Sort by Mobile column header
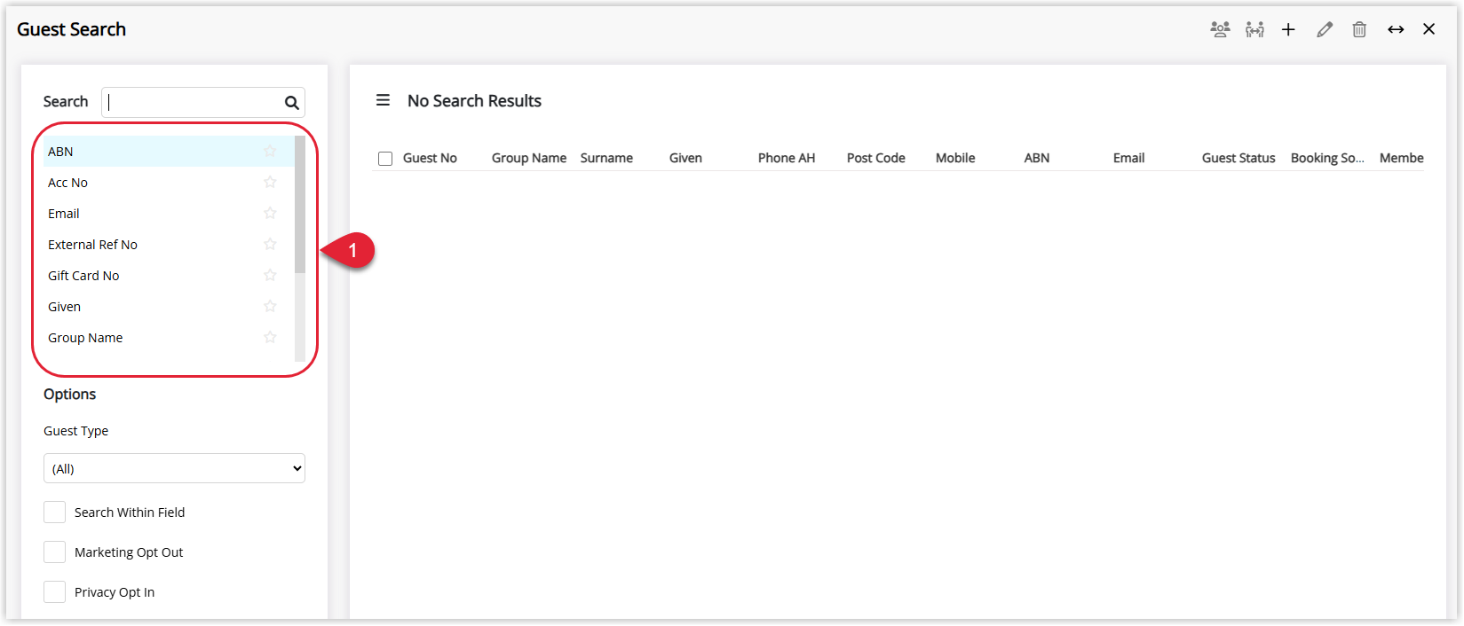This screenshot has height=626, width=1464. (x=955, y=158)
